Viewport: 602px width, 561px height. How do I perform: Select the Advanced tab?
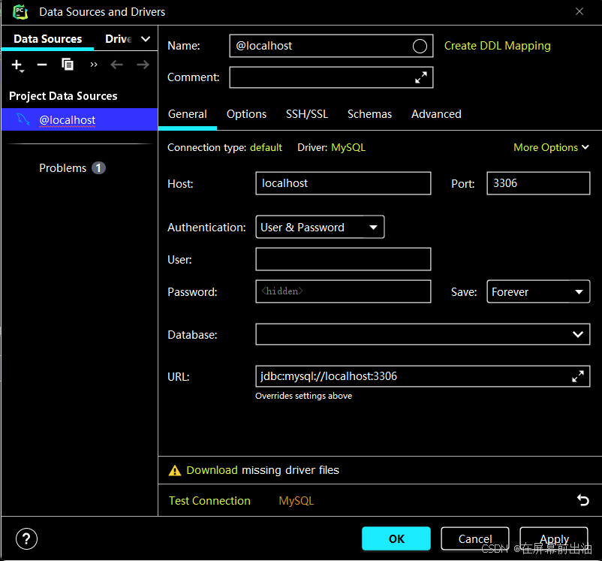click(x=436, y=114)
